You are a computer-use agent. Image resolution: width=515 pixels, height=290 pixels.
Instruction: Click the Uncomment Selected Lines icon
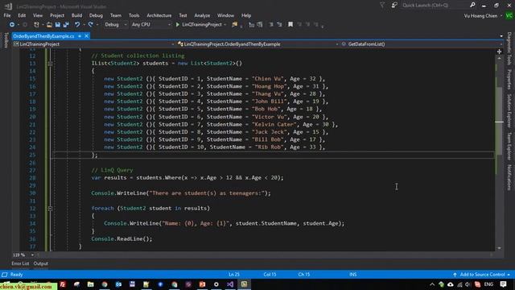(260, 25)
